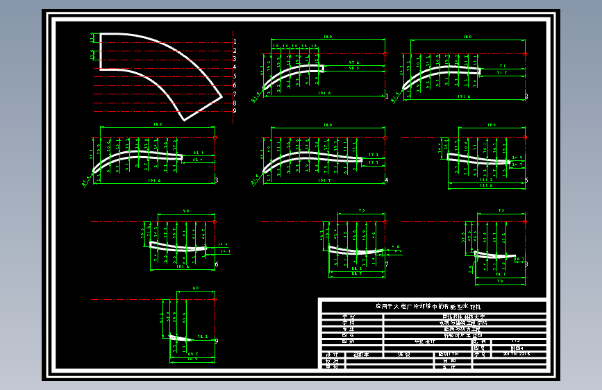Select section line label 4 in blade overview
The height and width of the screenshot is (390, 602).
point(235,67)
